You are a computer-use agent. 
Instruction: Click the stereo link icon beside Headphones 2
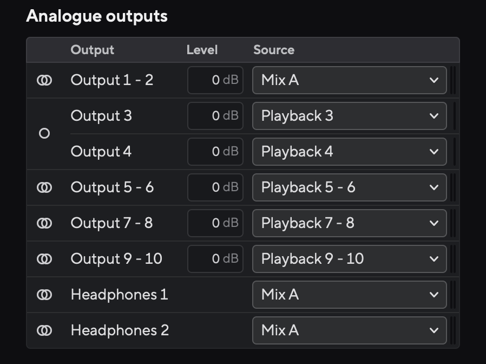(45, 330)
